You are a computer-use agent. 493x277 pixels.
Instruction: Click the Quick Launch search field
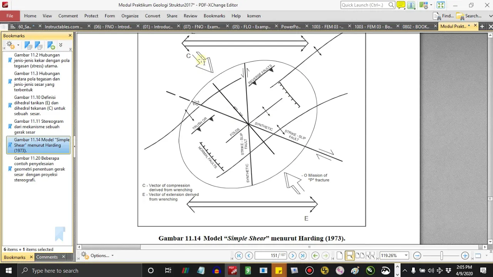tap(367, 5)
